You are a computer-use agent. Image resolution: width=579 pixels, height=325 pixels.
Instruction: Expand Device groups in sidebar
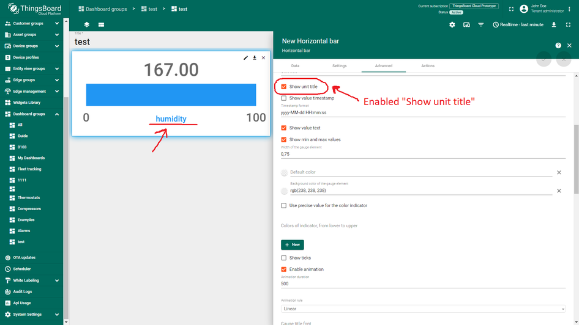pyautogui.click(x=57, y=46)
